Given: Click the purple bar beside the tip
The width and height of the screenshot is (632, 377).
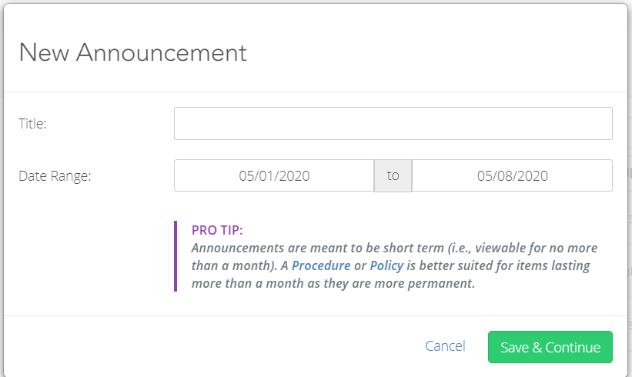Looking at the screenshot, I should [x=176, y=256].
